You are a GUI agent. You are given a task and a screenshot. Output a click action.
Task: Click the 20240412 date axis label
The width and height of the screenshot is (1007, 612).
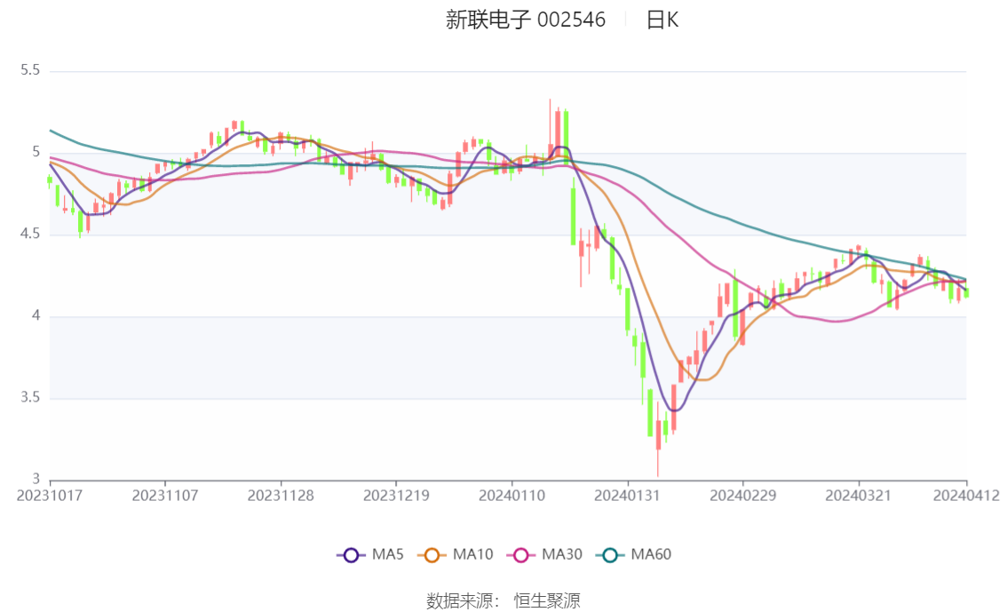coord(966,496)
